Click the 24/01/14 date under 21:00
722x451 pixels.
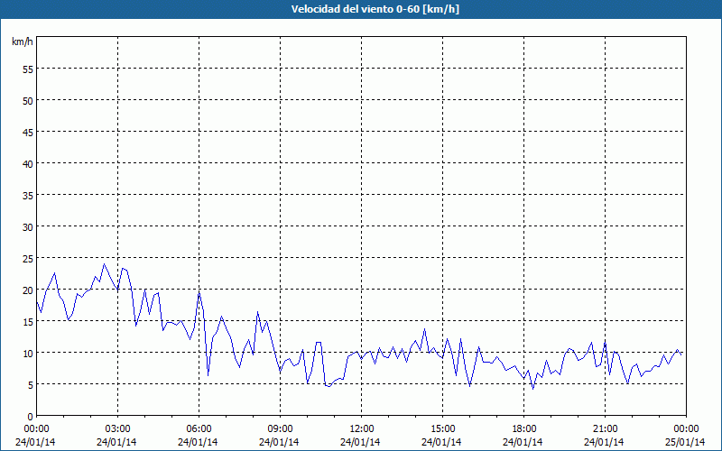click(604, 442)
